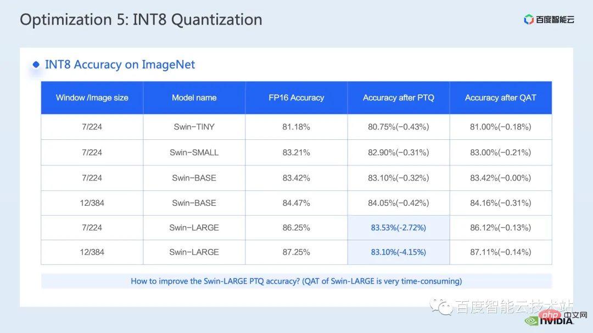Viewport: 593px width, 333px height.
Task: Select the Model name column header
Action: 194,98
